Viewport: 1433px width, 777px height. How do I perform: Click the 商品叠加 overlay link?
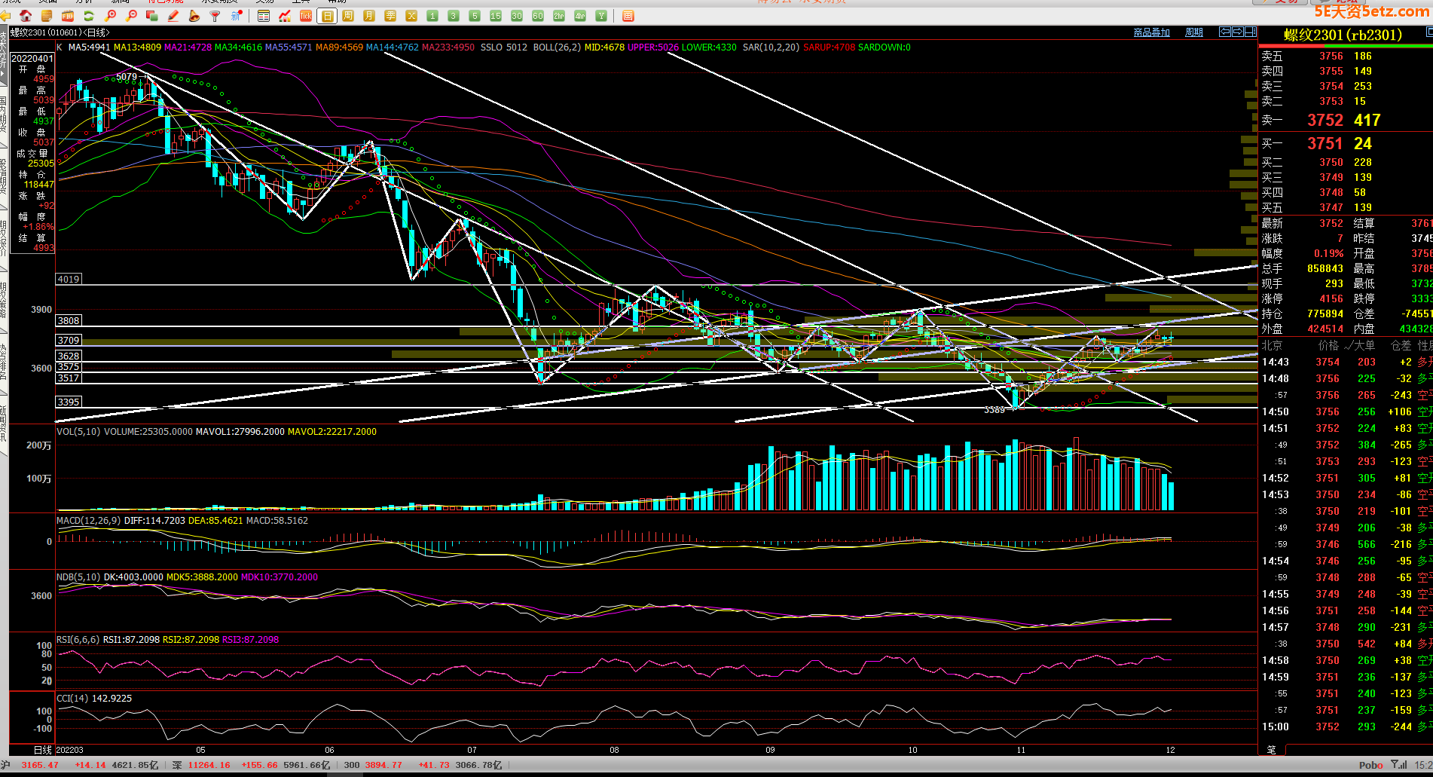click(x=1152, y=32)
